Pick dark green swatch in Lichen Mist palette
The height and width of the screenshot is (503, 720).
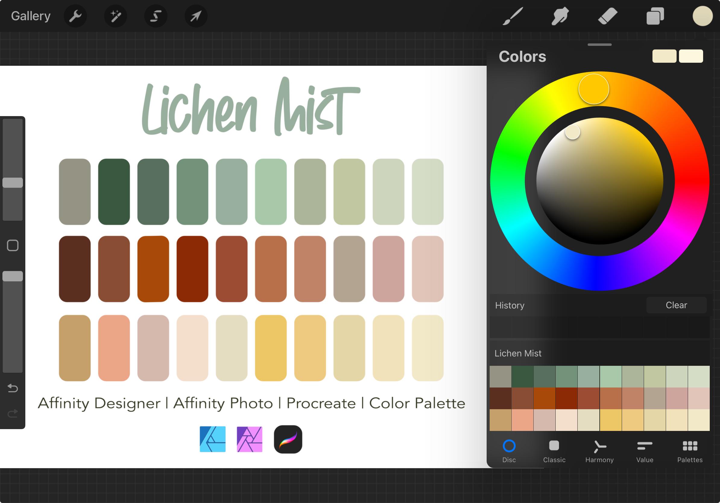pos(523,377)
